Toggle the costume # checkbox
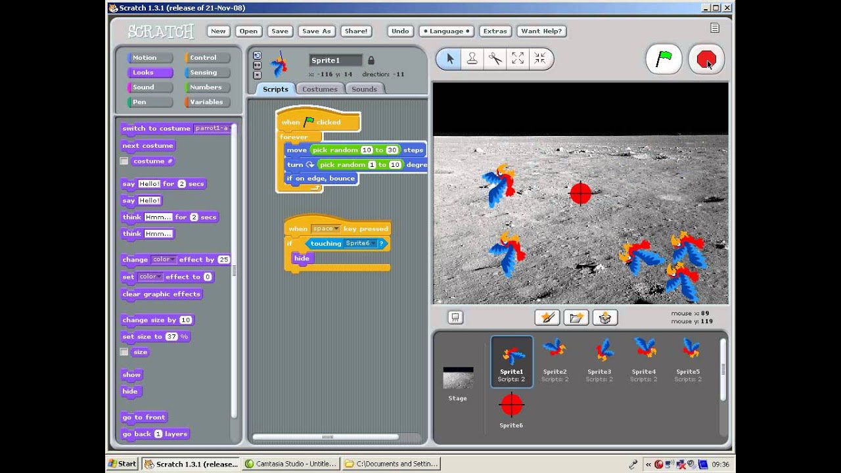Viewport: 841px width, 473px height. coord(124,161)
